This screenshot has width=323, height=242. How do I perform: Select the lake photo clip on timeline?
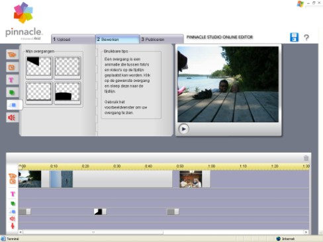click(x=30, y=179)
